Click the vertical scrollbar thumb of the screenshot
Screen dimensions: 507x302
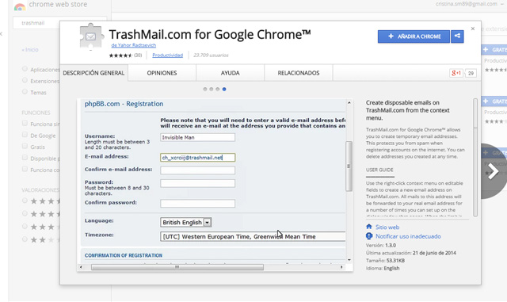pos(349,166)
